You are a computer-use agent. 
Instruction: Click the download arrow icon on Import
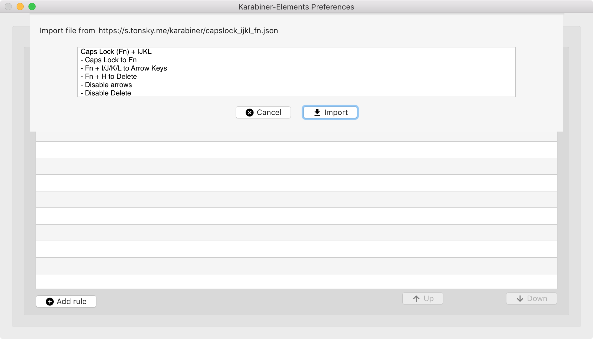(317, 113)
